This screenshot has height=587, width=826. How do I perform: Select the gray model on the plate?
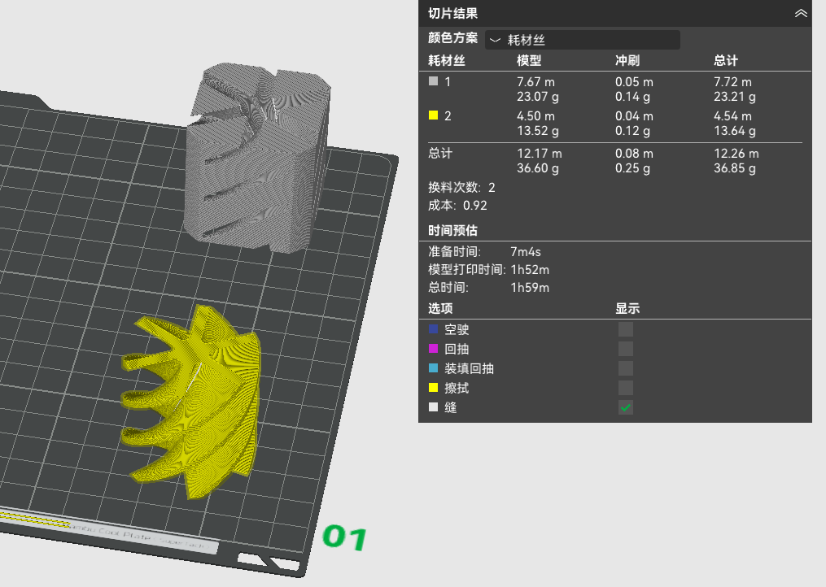pos(258,158)
